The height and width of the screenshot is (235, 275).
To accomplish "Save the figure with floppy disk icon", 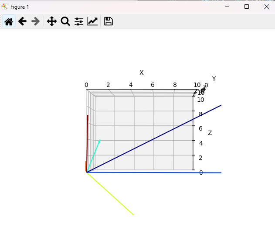I will 109,21.
